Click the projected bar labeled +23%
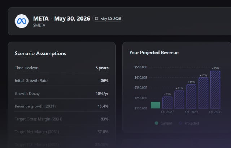231x148 pixels. tap(167, 102)
